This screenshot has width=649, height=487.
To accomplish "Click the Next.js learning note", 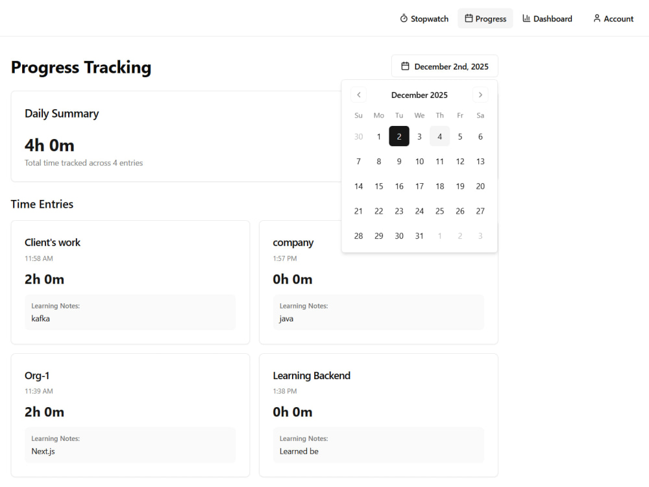I will [x=43, y=451].
